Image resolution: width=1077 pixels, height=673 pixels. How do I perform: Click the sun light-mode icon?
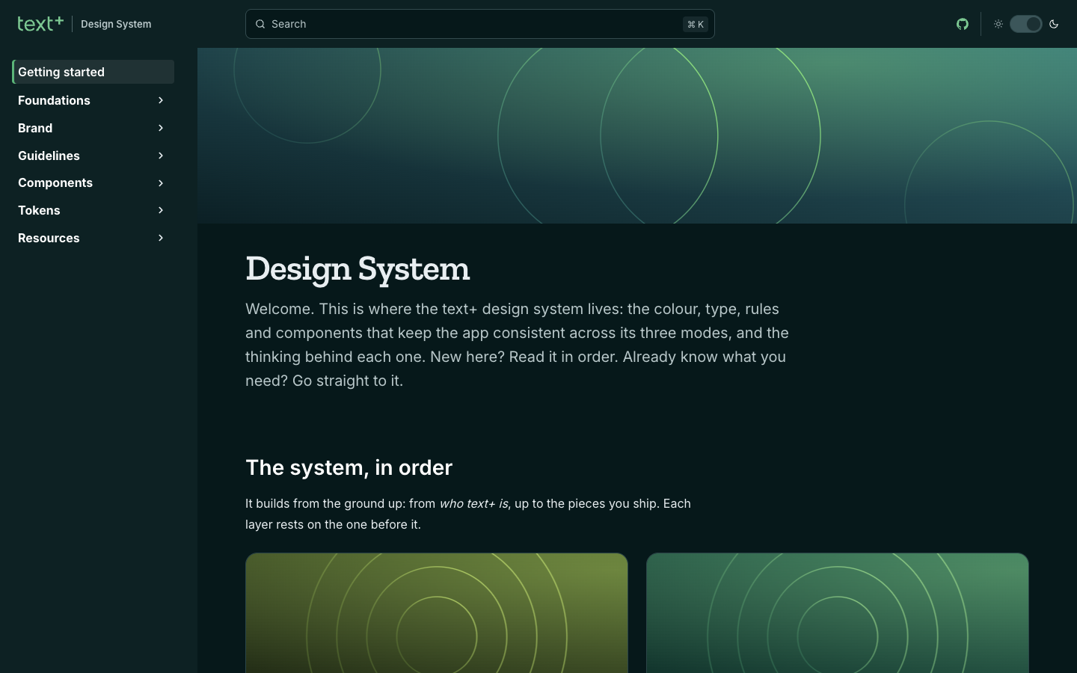click(x=998, y=24)
